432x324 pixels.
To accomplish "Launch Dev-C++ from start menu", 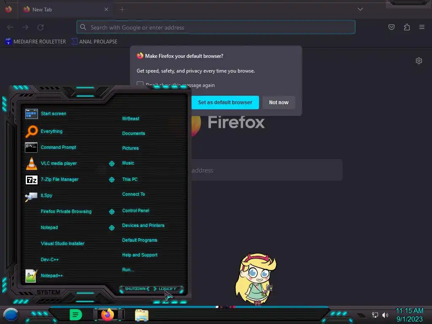I will tap(50, 259).
